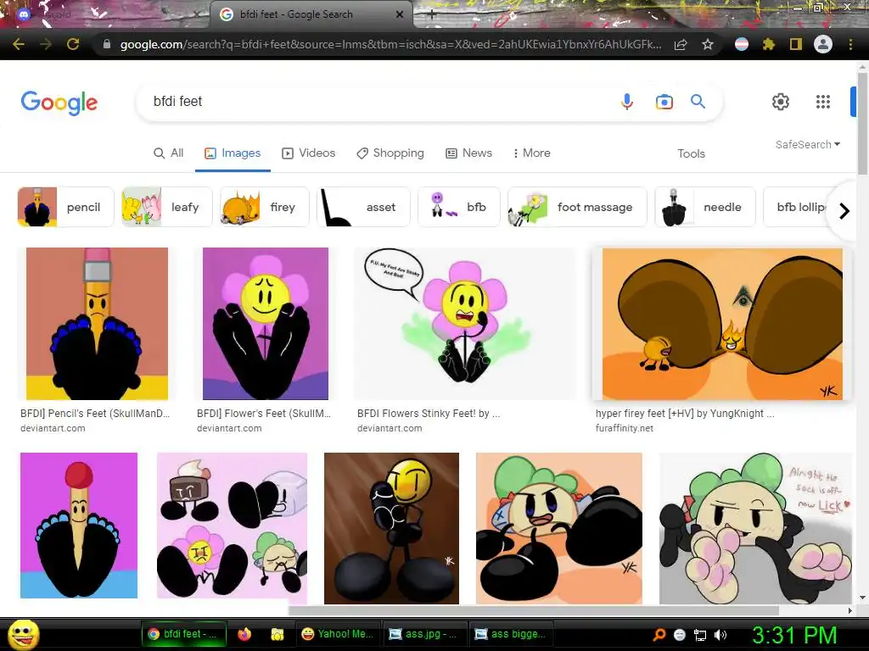Open a new browser tab
This screenshot has width=869, height=651.
(x=432, y=15)
